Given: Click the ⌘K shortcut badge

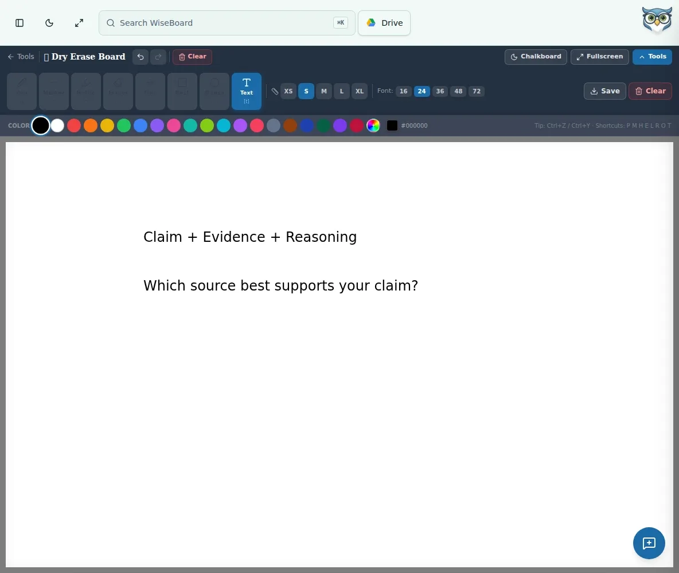Looking at the screenshot, I should (341, 23).
